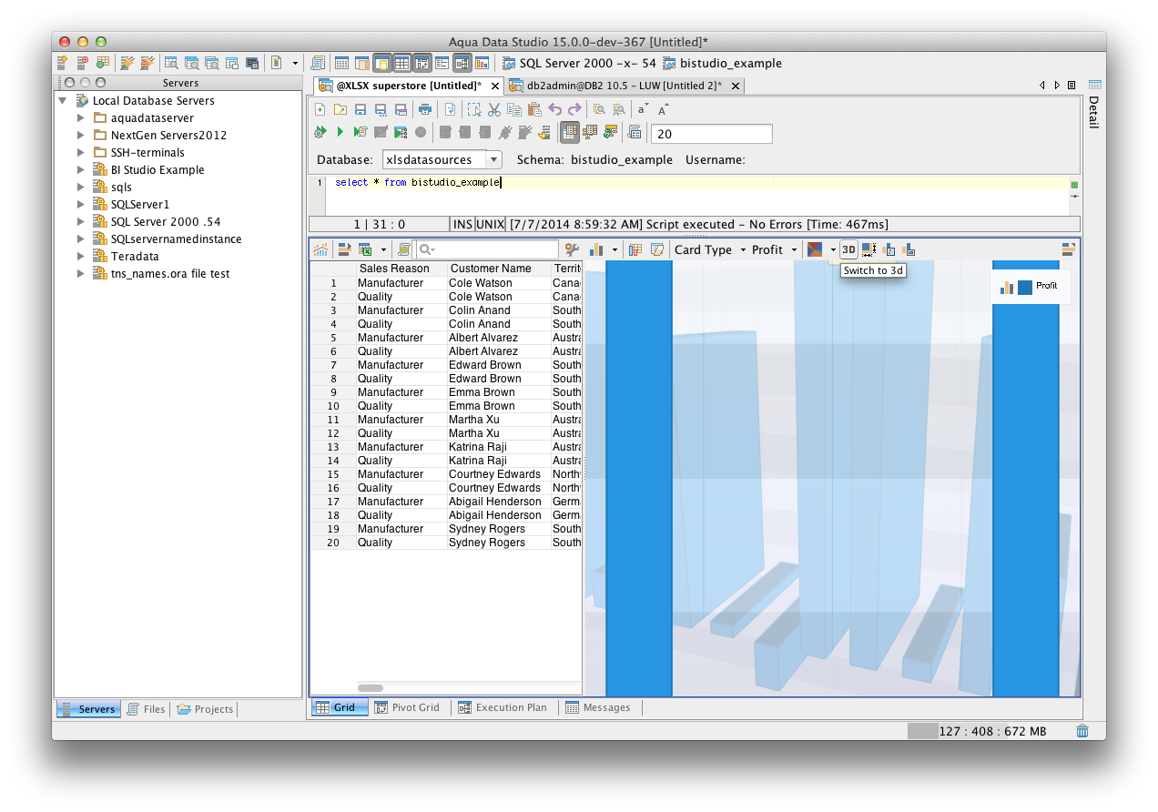Click the Cut scissors icon
Image resolution: width=1158 pixels, height=812 pixels.
pyautogui.click(x=494, y=109)
